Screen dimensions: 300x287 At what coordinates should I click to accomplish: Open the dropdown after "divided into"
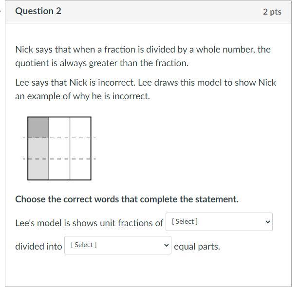coord(117,245)
